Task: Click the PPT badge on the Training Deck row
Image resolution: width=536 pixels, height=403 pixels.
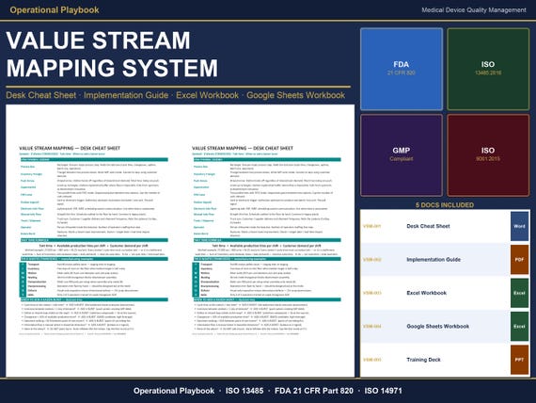Action: [519, 360]
